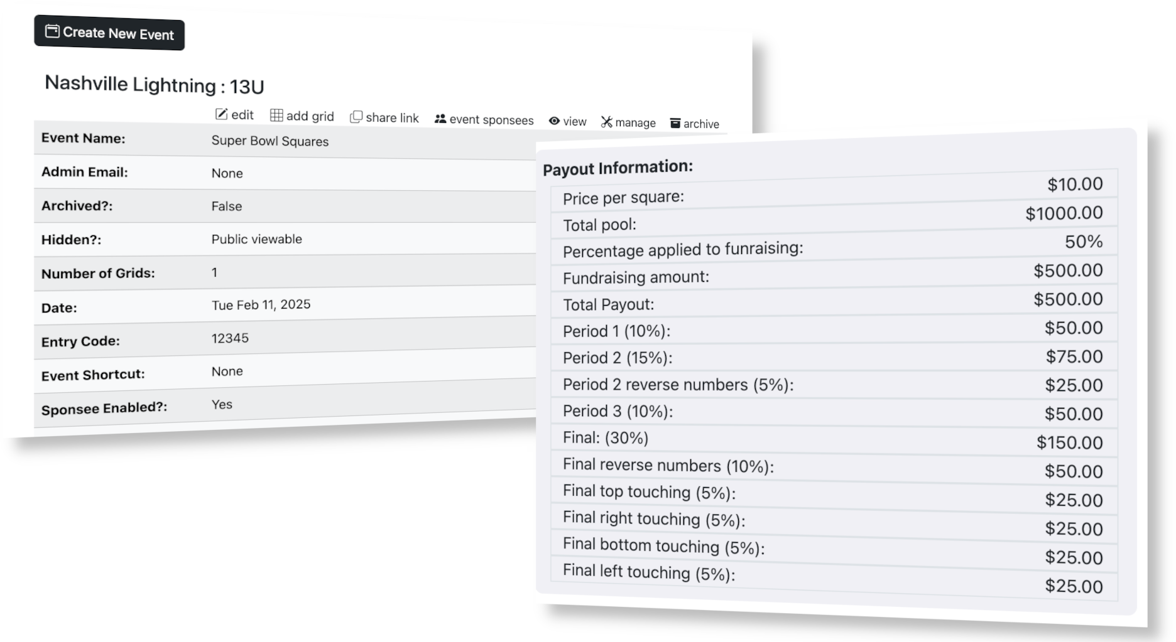1176x642 pixels.
Task: Click the Super Bowl Squares event name
Action: 270,141
